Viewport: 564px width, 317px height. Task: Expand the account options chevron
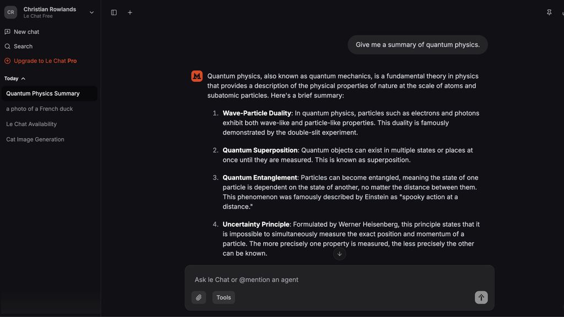[91, 12]
